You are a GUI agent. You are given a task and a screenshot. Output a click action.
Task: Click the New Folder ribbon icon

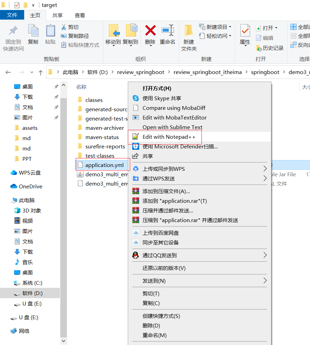[x=188, y=31]
